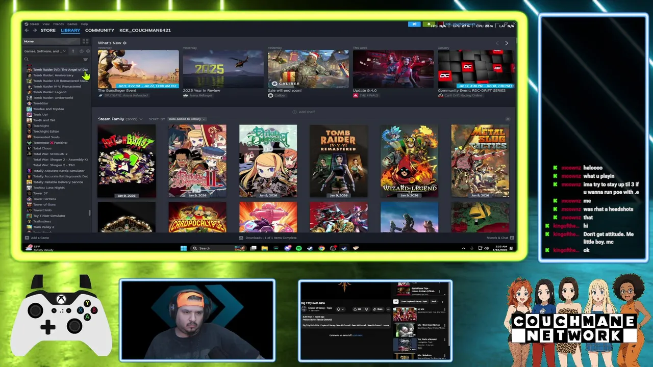Expand the Games, Software filter dropdown
The image size is (653, 367).
(45, 51)
